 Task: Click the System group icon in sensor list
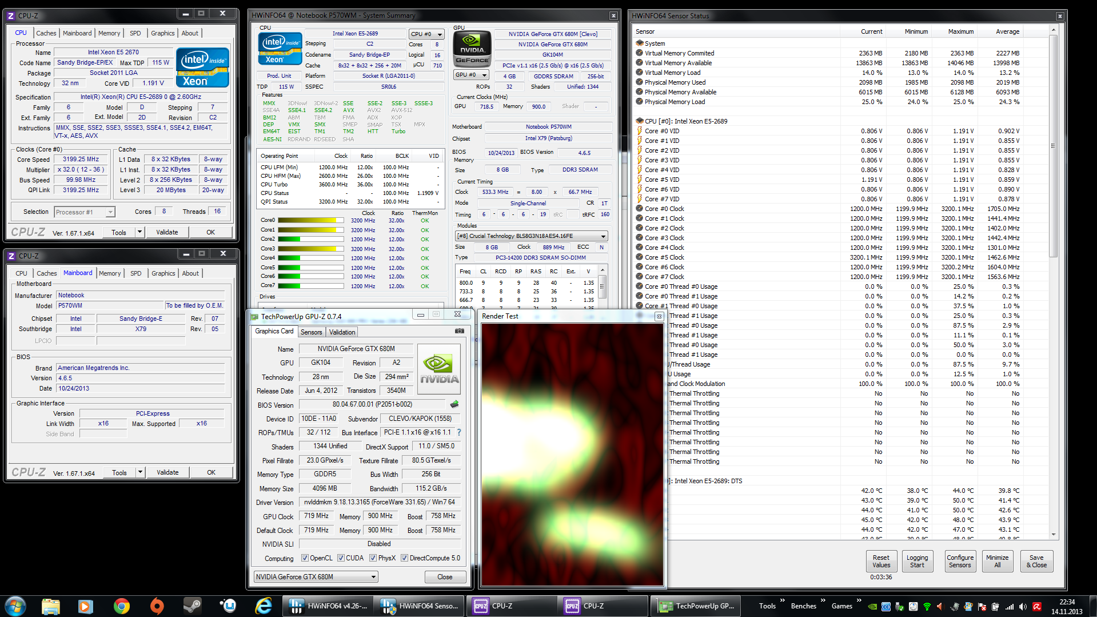coord(640,43)
